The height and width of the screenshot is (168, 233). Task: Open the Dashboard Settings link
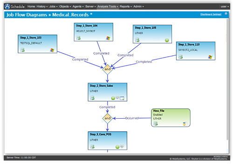[211, 14]
